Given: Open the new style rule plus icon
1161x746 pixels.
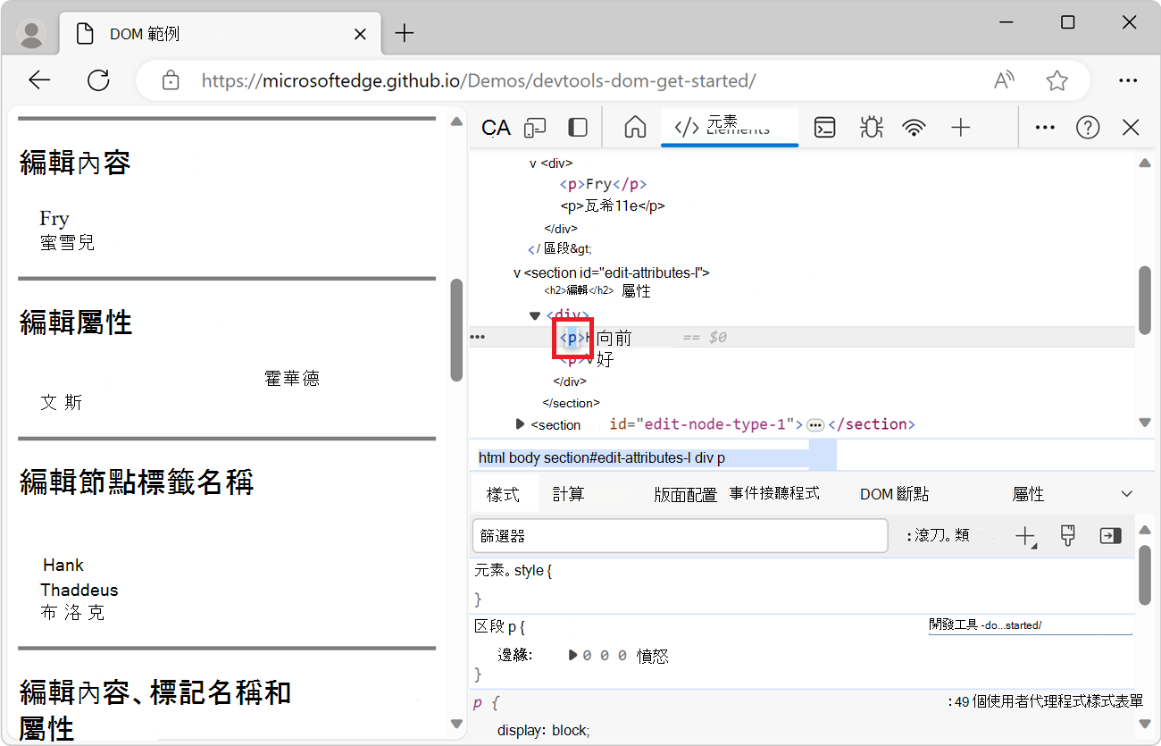Looking at the screenshot, I should (x=1024, y=535).
